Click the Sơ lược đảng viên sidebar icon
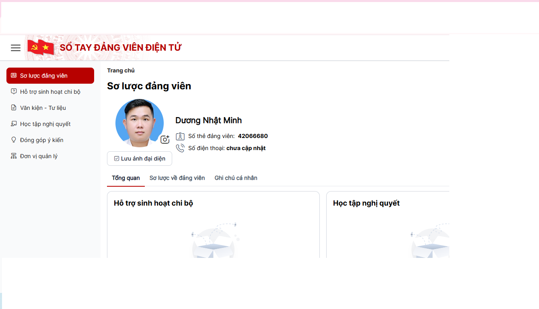 tap(14, 76)
